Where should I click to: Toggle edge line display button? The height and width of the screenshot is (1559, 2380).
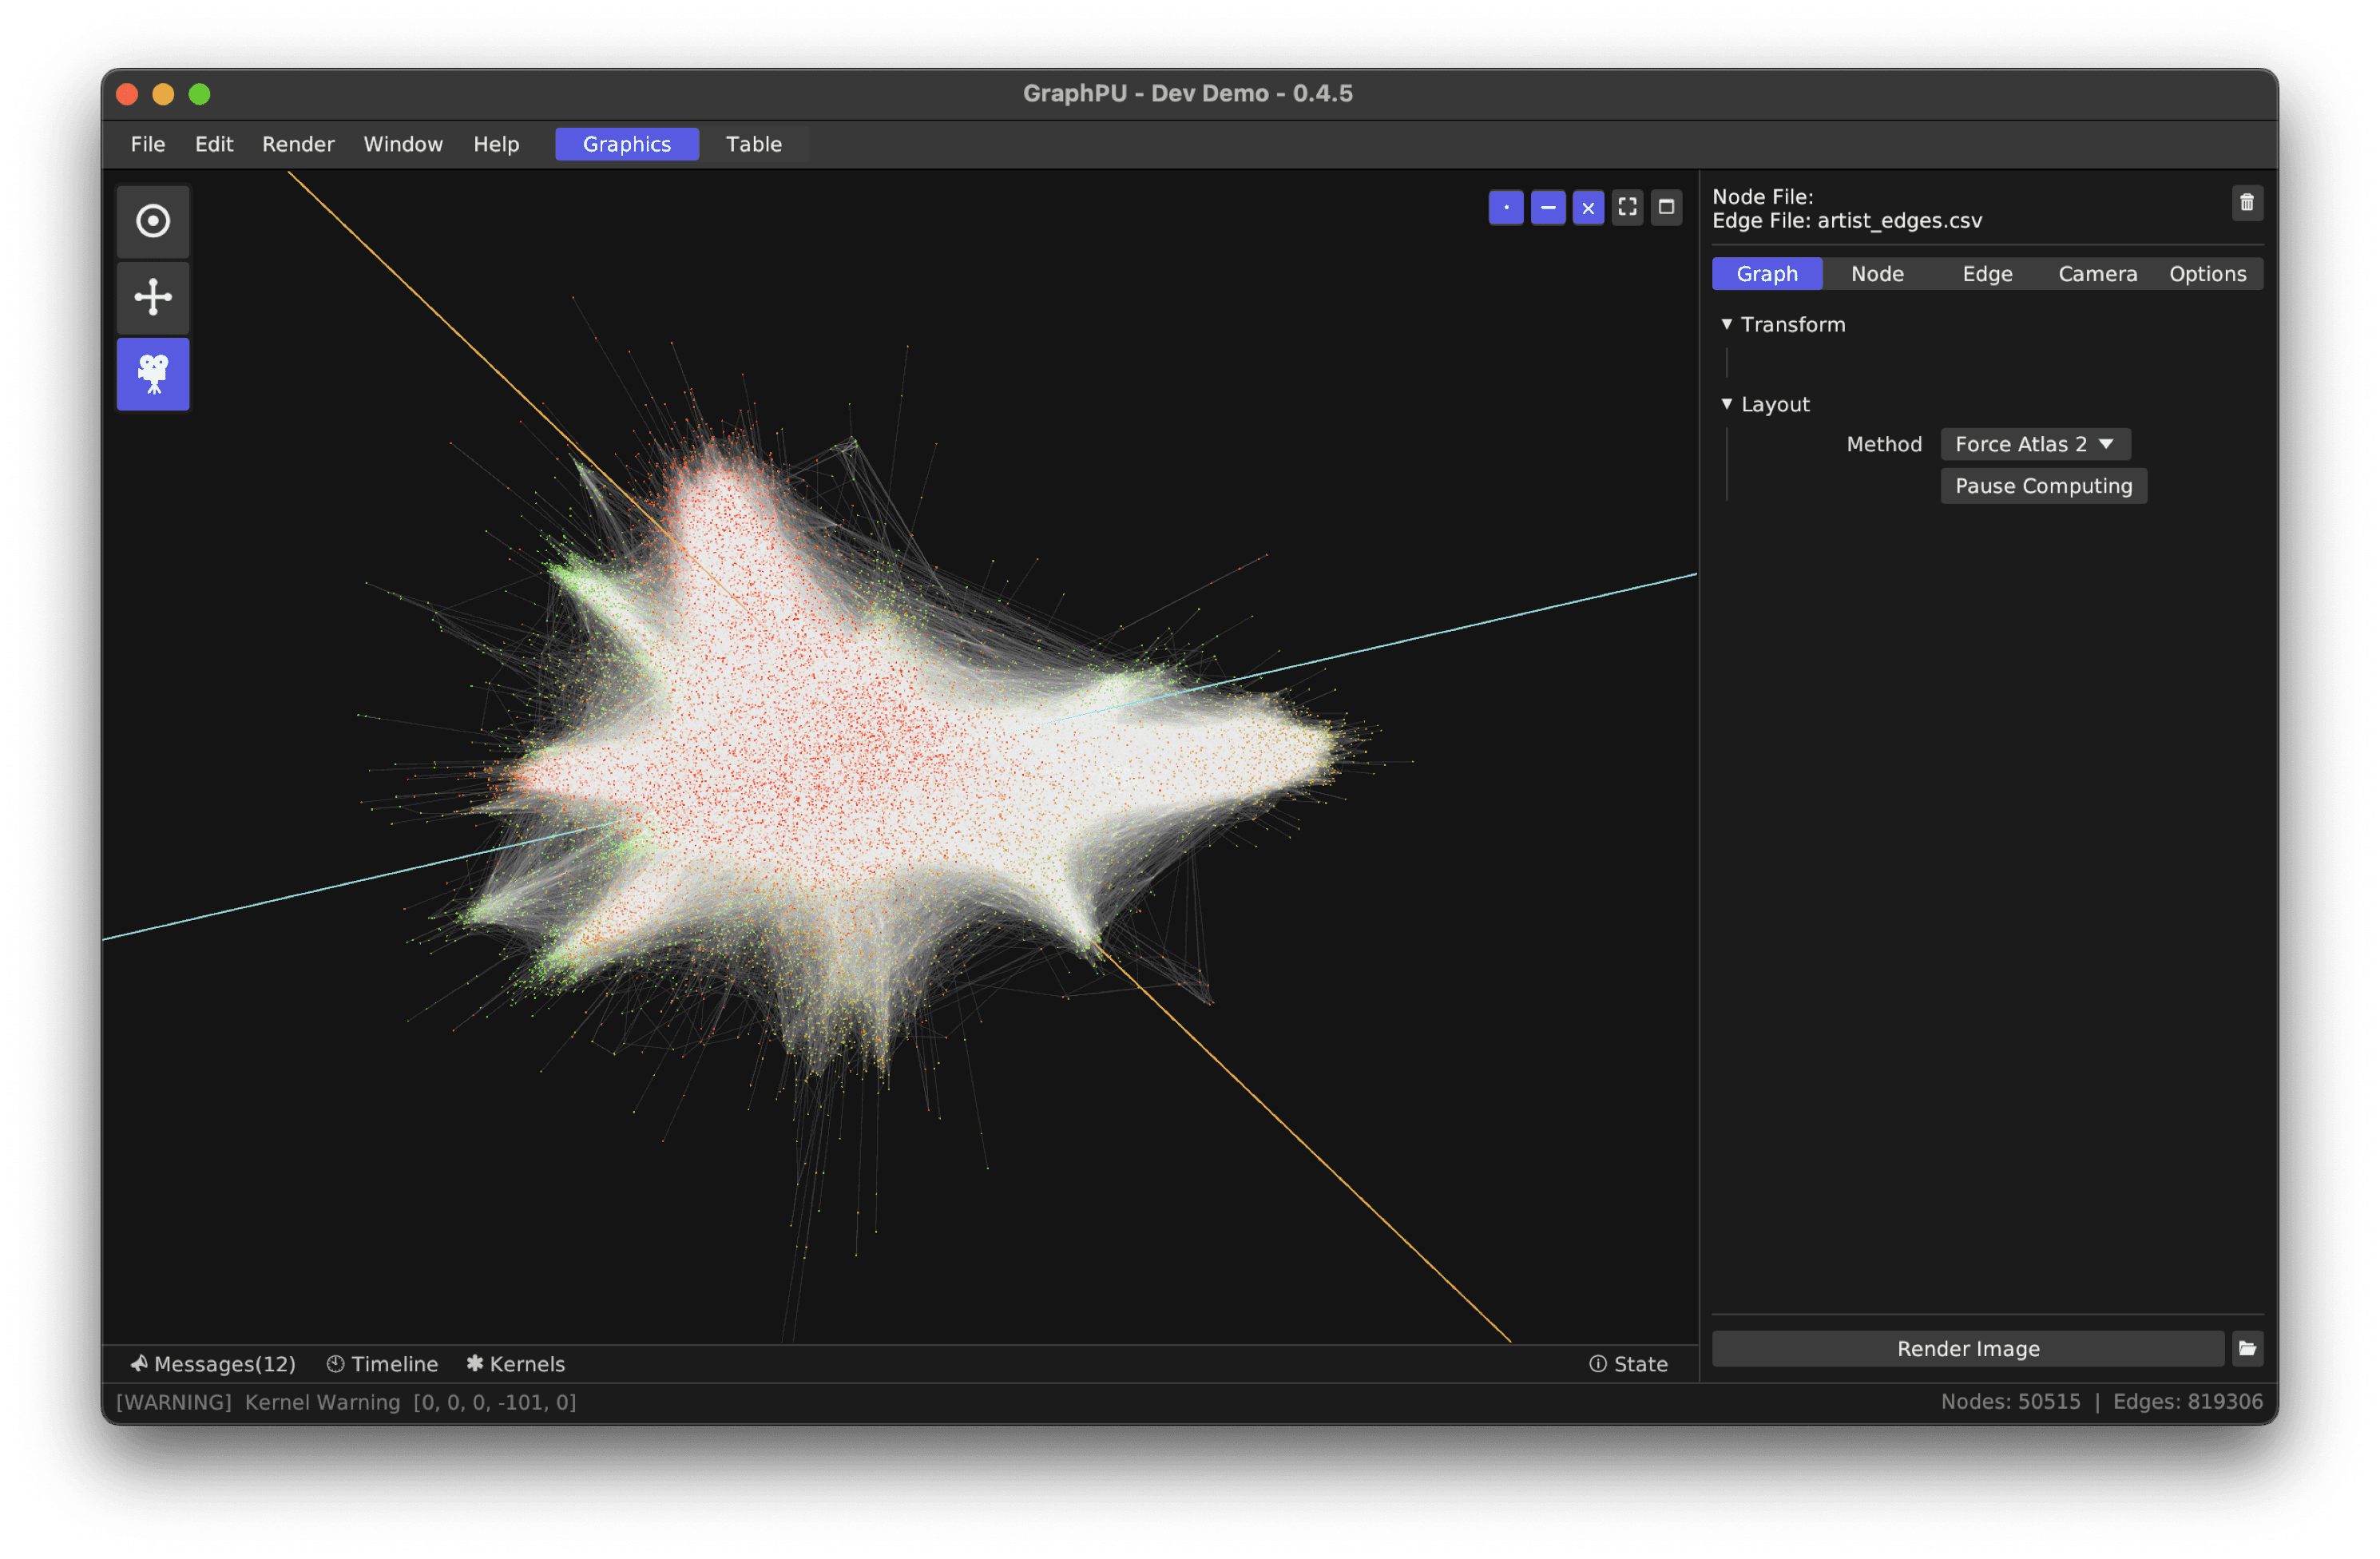1547,207
